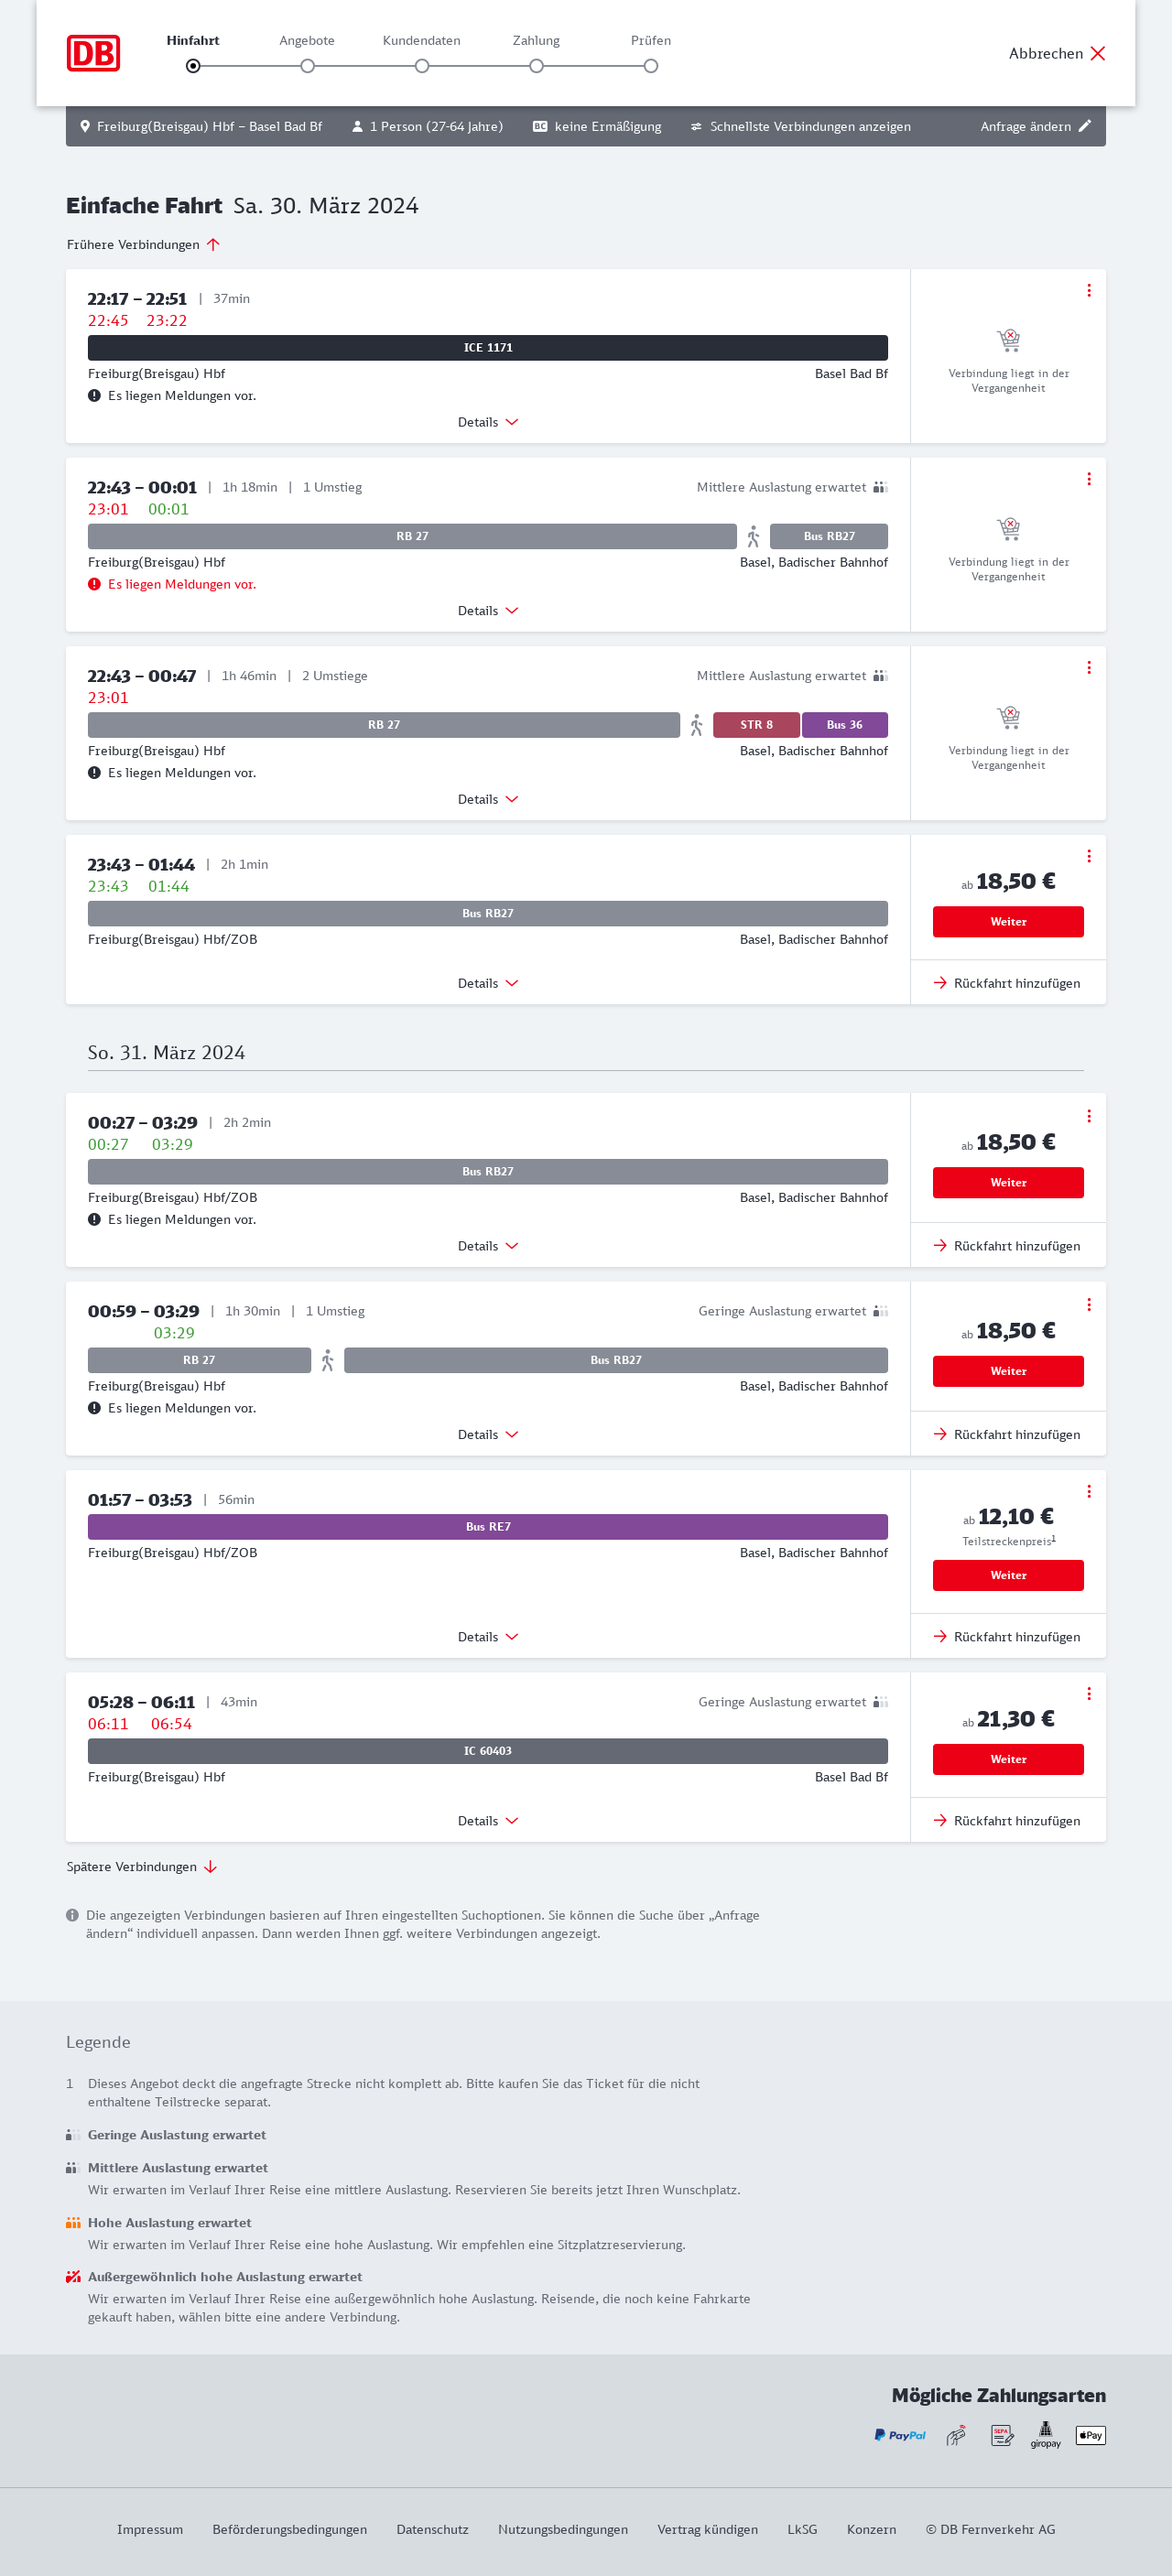Add Rückfahrt to the 12,10 € connection
1172x2576 pixels.
1007,1636
